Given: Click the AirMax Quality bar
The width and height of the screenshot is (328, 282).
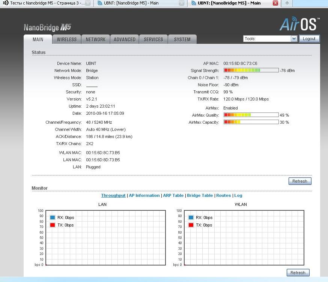Looking at the screenshot, I should 251,115.
